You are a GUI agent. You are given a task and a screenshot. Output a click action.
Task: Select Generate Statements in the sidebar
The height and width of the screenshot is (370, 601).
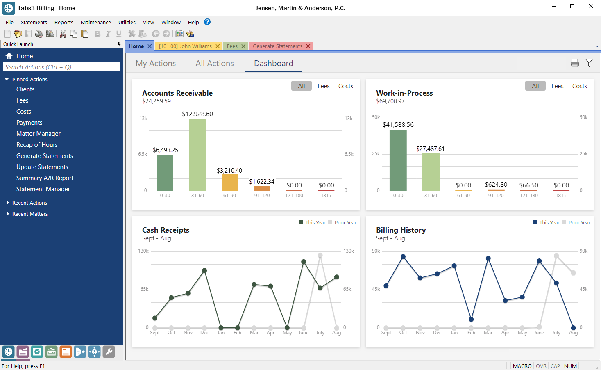(44, 155)
